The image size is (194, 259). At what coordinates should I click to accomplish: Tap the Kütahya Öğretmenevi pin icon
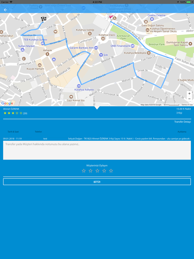(x=148, y=30)
